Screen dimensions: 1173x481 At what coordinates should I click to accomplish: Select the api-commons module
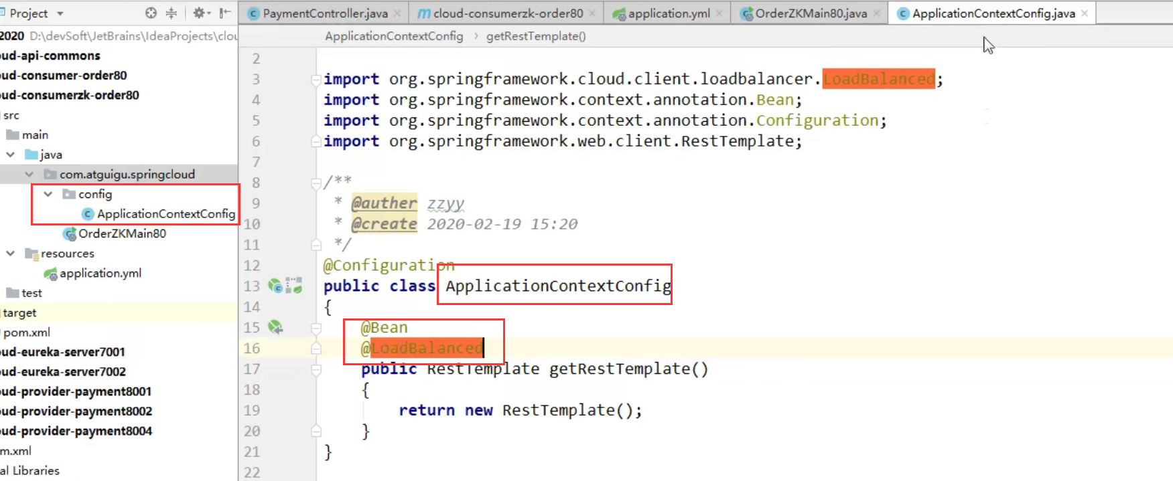50,56
